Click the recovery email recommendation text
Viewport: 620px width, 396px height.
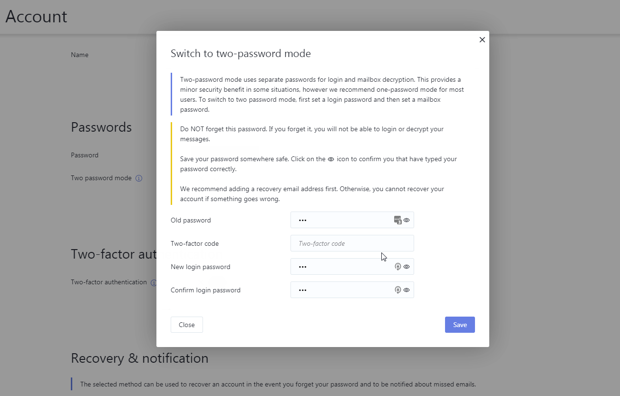pos(312,194)
